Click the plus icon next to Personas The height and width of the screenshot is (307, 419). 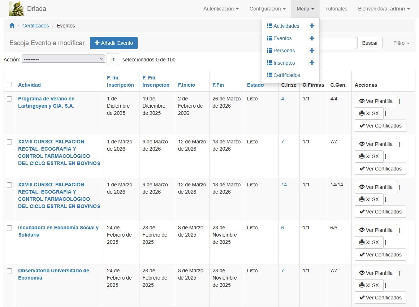pos(312,50)
